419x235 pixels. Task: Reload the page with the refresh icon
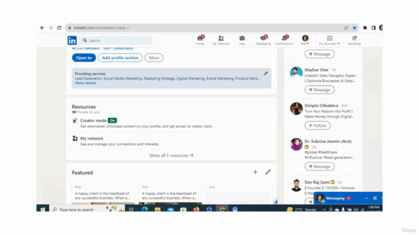tap(59, 27)
